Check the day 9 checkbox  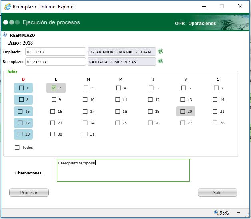pyautogui.click(x=54, y=99)
